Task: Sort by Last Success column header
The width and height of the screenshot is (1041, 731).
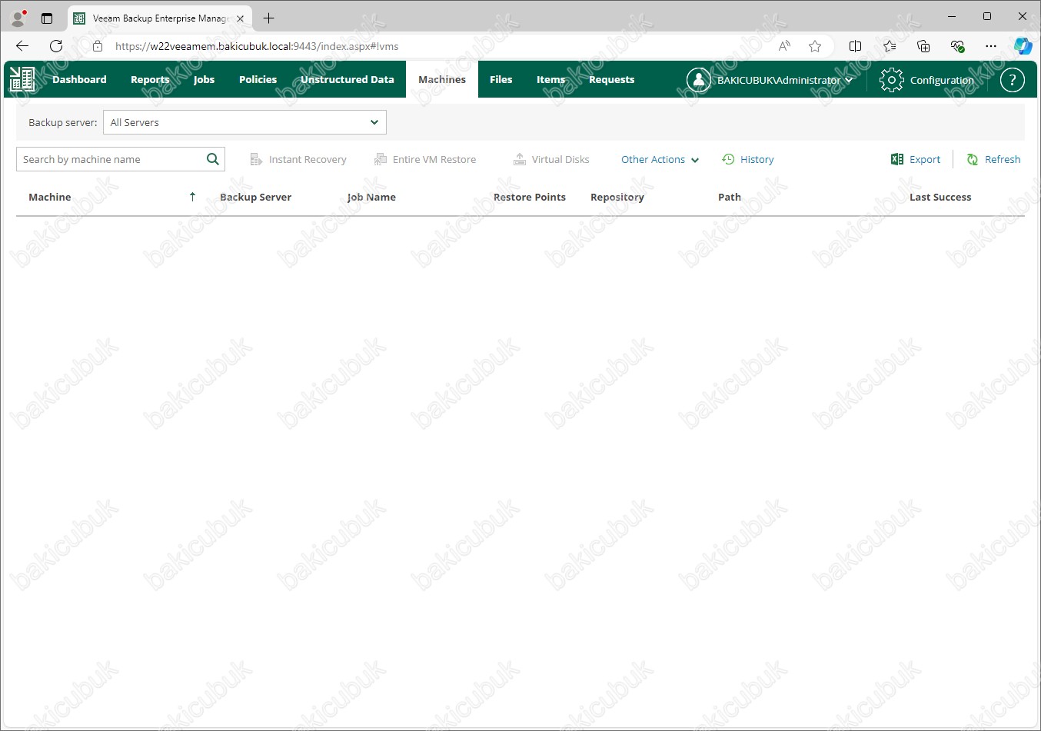Action: coord(940,197)
